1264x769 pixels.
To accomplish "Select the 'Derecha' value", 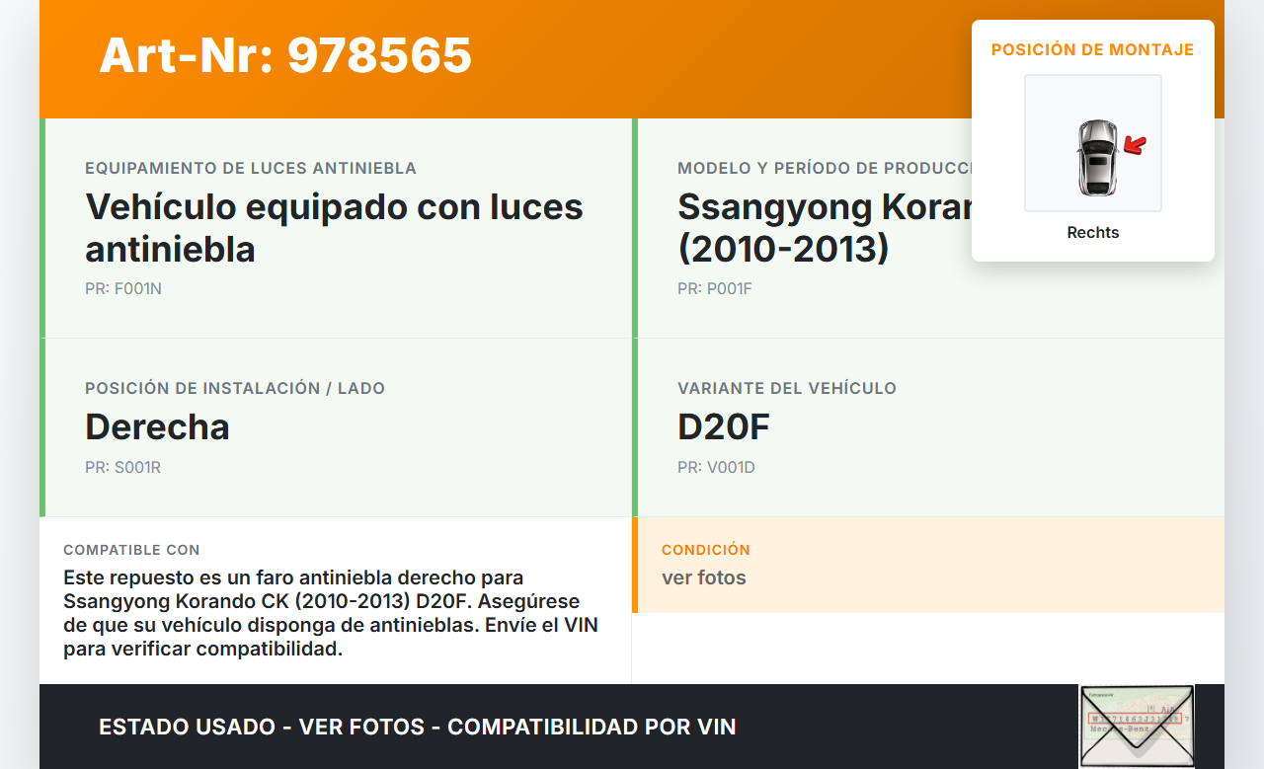I will 157,427.
